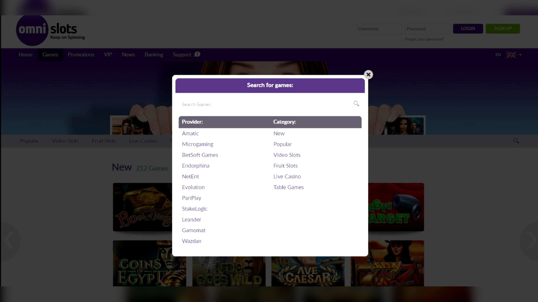Image resolution: width=538 pixels, height=302 pixels.
Task: Select Endorphina provider
Action: click(x=196, y=166)
